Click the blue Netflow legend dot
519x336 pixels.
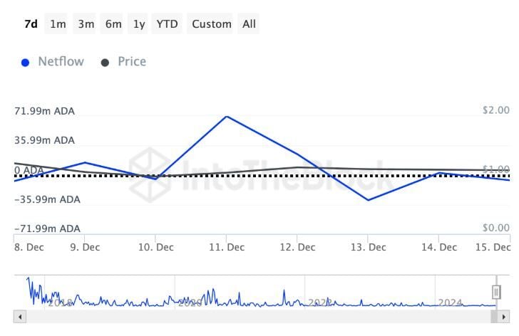[x=26, y=63]
